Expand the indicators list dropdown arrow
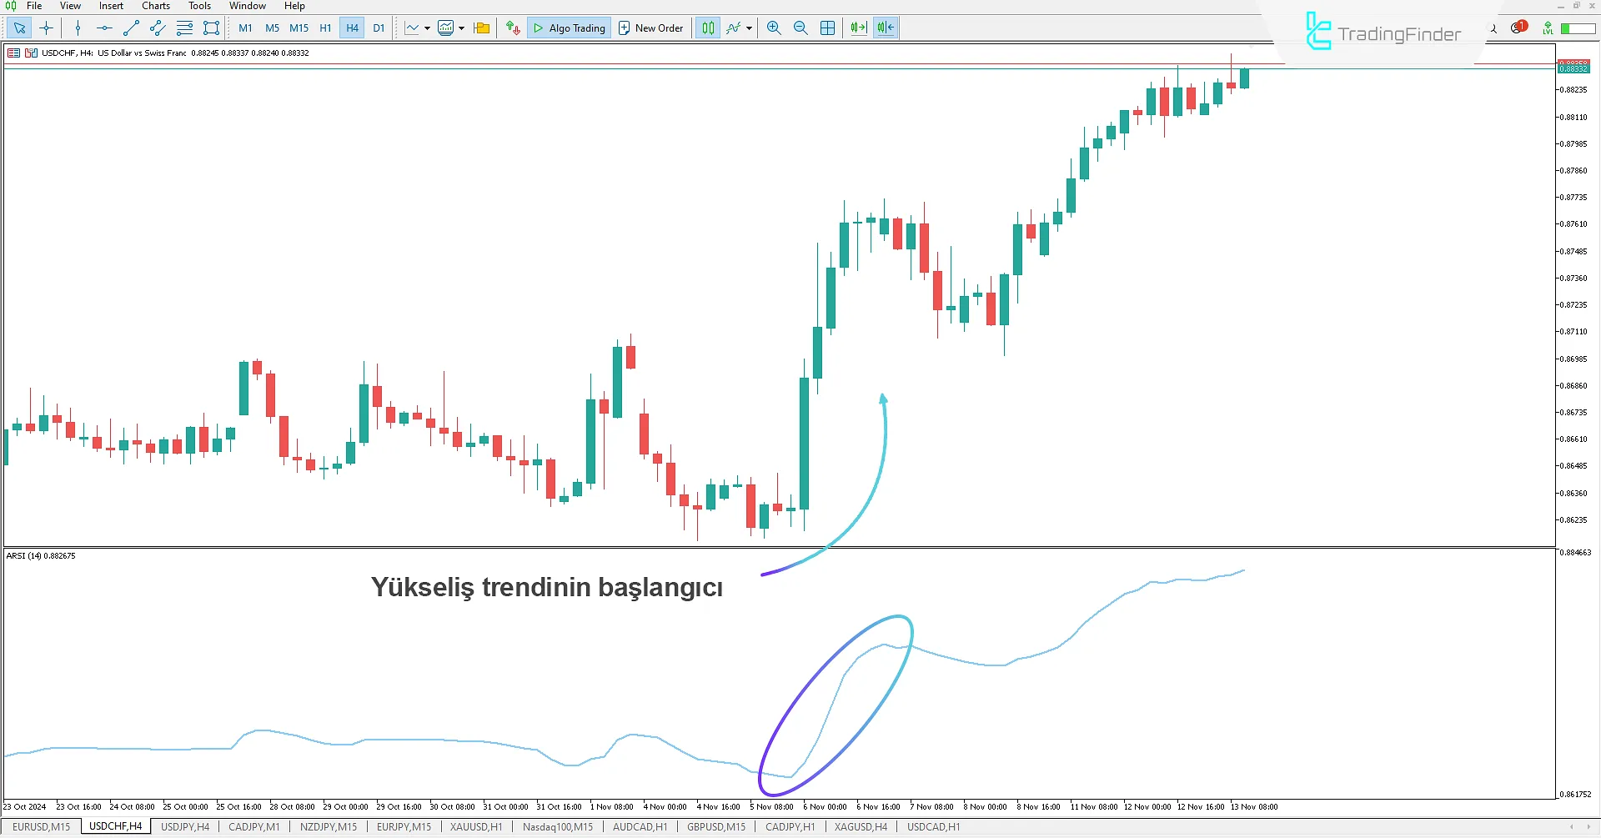Image resolution: width=1601 pixels, height=838 pixels. tap(749, 28)
